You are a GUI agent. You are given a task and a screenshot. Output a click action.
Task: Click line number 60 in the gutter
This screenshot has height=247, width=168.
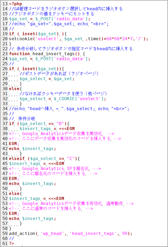pyautogui.click(x=5, y=238)
